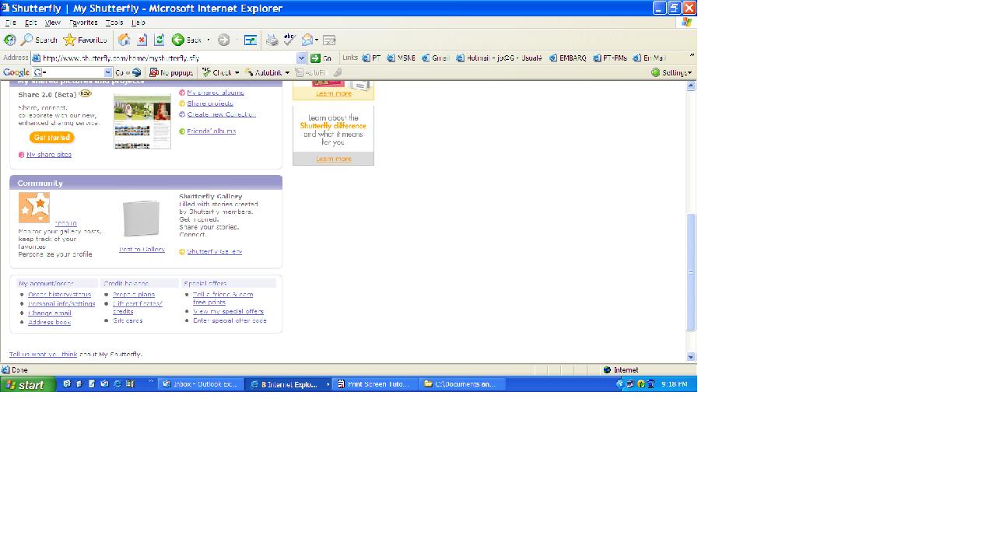Refresh the page with the Refresh icon

click(159, 40)
